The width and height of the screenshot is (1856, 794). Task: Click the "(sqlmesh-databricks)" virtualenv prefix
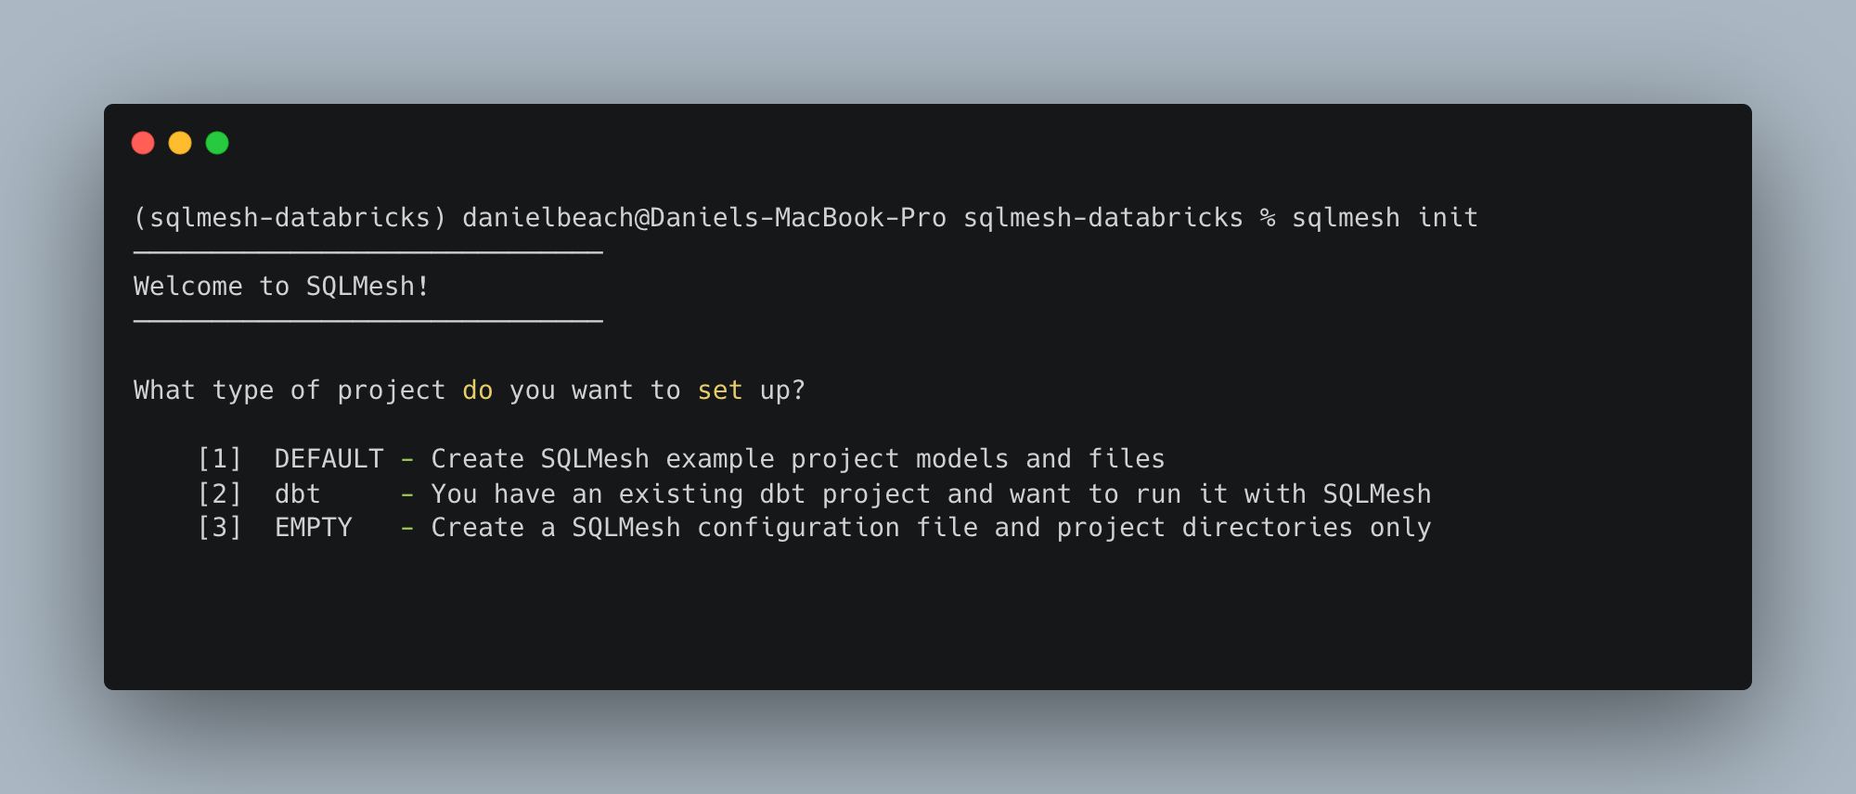pyautogui.click(x=290, y=218)
